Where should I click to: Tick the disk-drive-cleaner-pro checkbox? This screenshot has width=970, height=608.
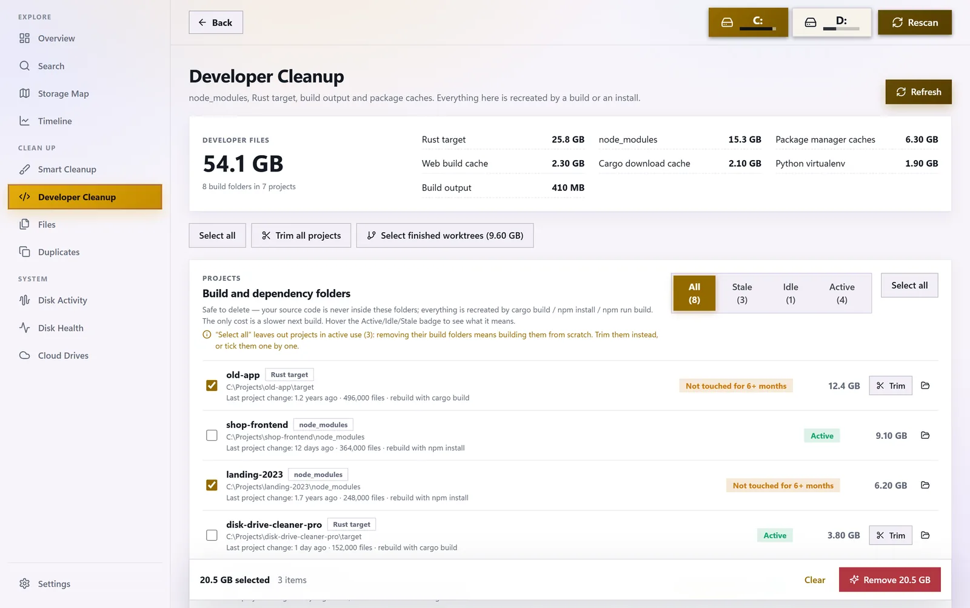[x=212, y=535]
